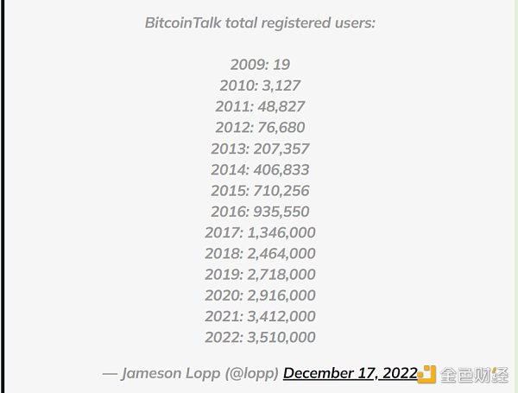Open the December 17, 2022 tweet link
This screenshot has width=518, height=393.
click(350, 373)
